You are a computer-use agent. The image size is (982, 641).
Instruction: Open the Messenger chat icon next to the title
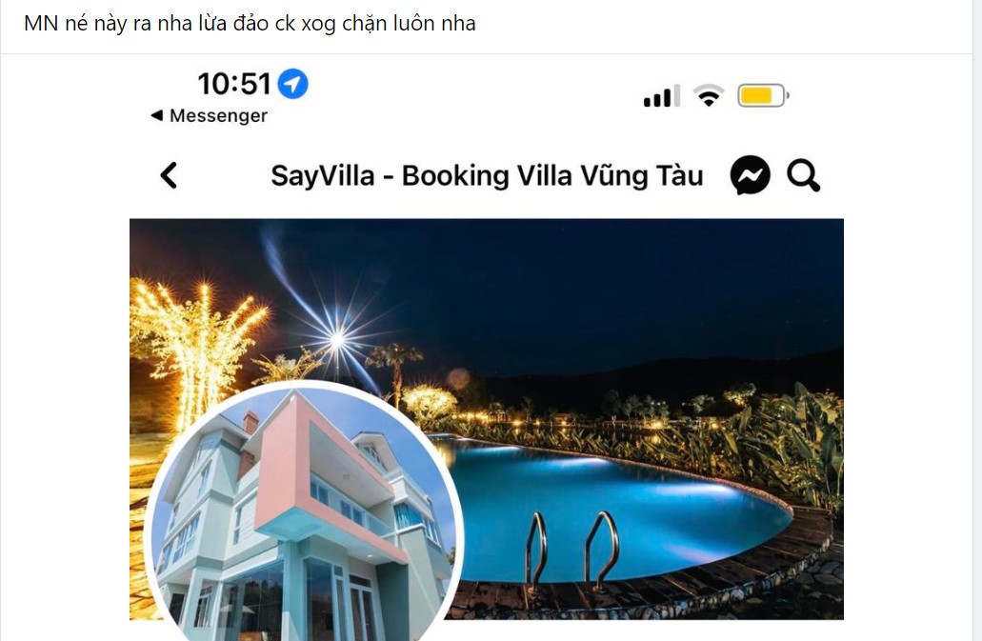click(750, 175)
